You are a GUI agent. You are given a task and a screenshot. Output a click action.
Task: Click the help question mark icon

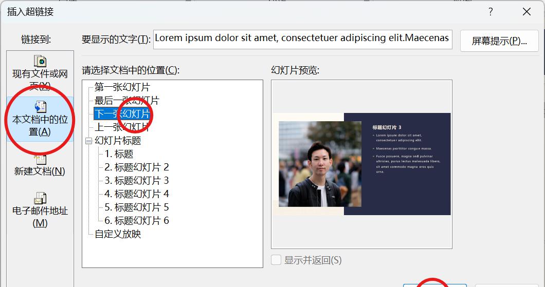click(491, 12)
